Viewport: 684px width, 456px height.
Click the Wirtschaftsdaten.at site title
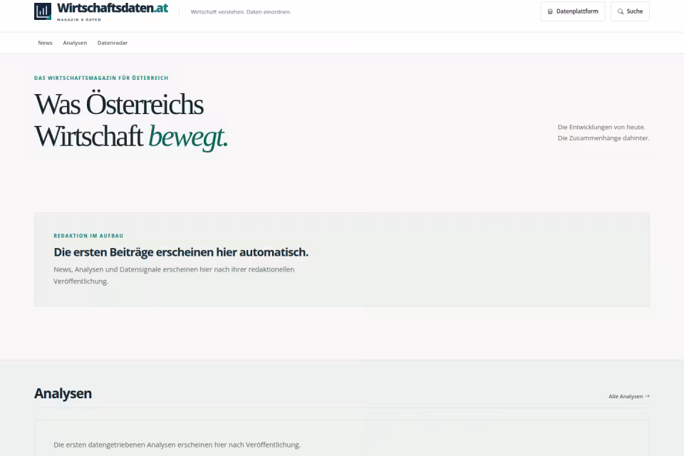(x=113, y=8)
